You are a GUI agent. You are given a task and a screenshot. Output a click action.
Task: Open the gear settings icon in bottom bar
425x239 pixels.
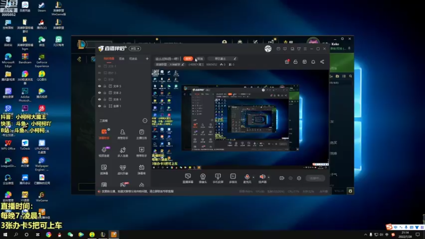[x=299, y=178]
